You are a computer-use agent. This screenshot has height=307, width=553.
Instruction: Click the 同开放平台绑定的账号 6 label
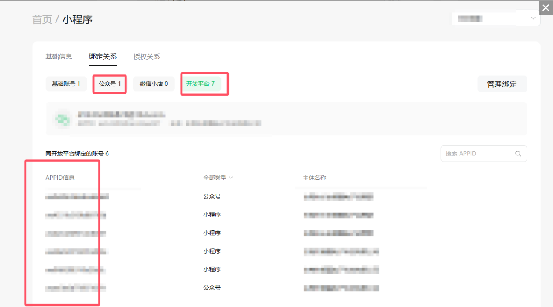[77, 154]
